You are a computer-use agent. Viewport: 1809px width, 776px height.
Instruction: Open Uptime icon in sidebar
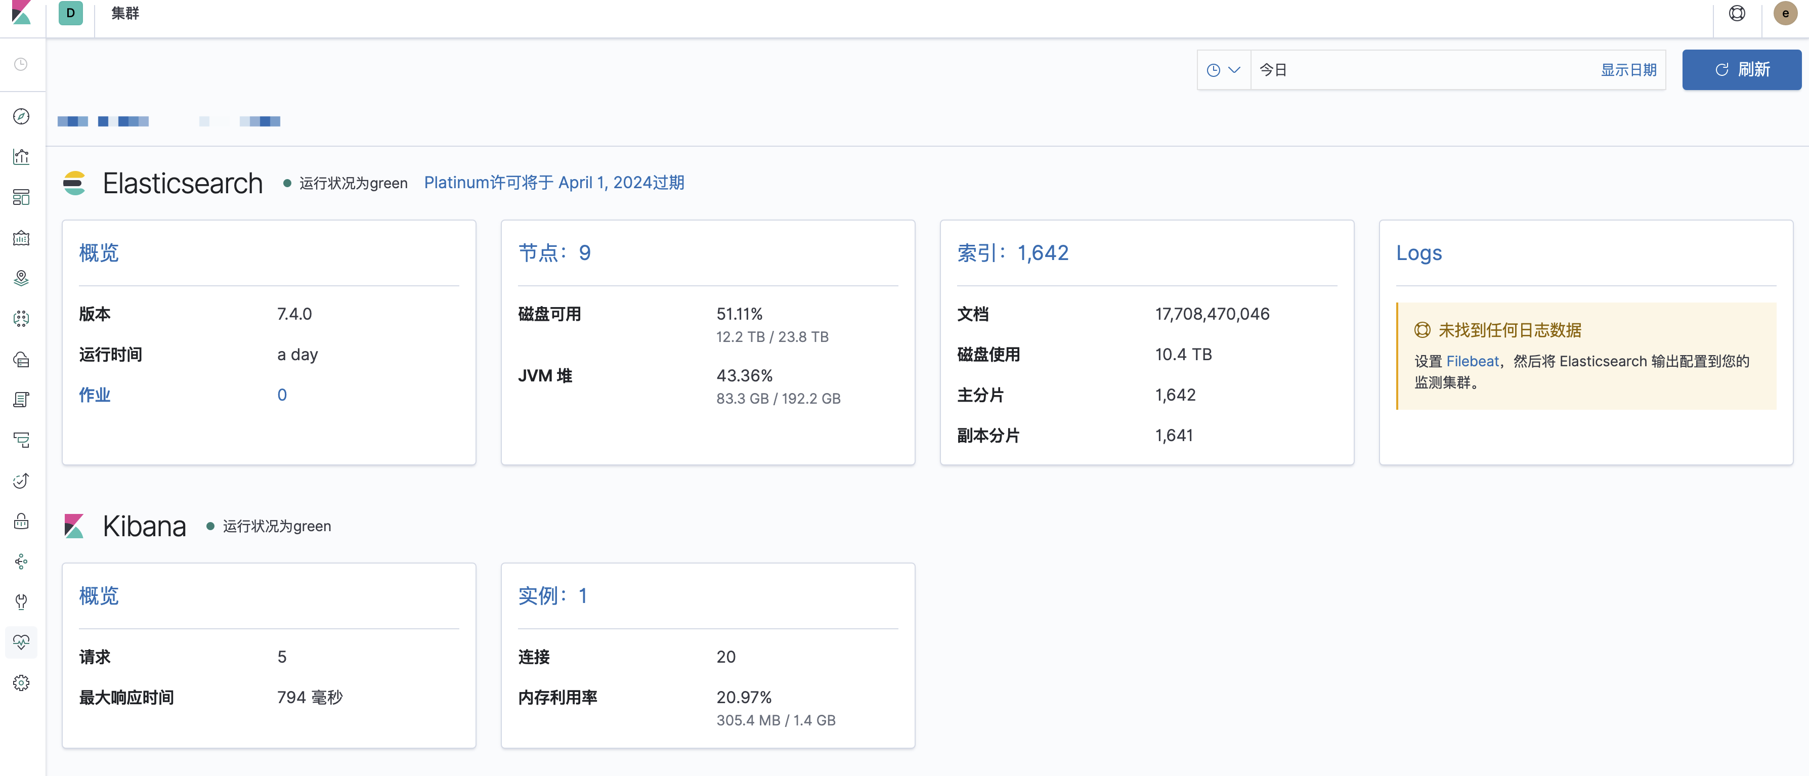21,481
